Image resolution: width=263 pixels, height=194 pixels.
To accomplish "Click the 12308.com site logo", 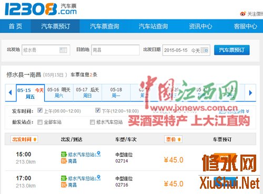I will pyautogui.click(x=41, y=9).
